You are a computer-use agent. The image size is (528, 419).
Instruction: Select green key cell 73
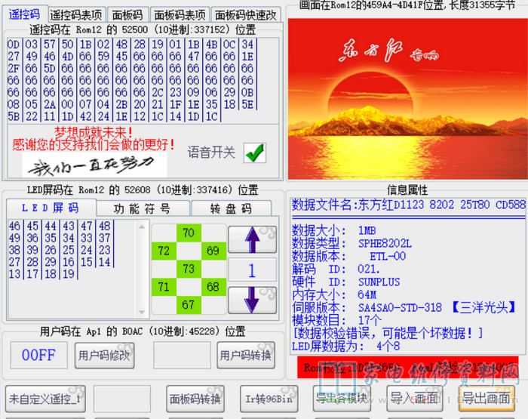point(189,269)
